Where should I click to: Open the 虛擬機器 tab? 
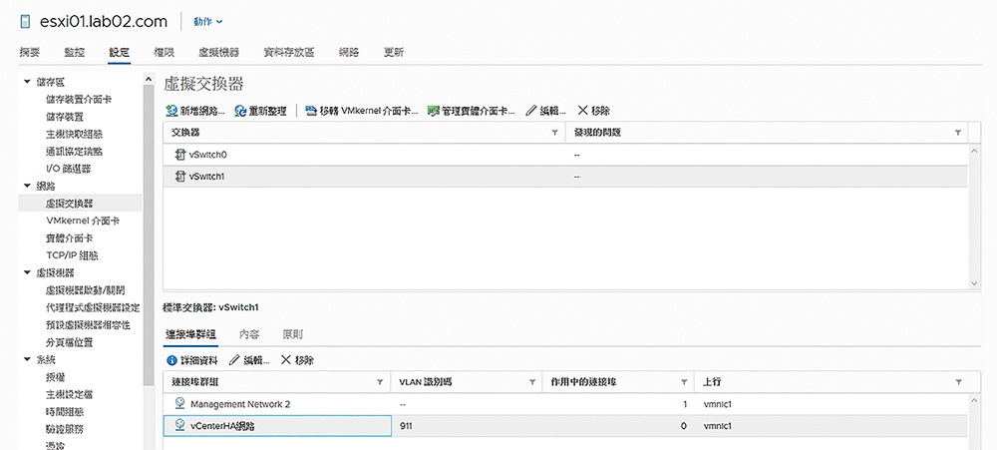218,53
